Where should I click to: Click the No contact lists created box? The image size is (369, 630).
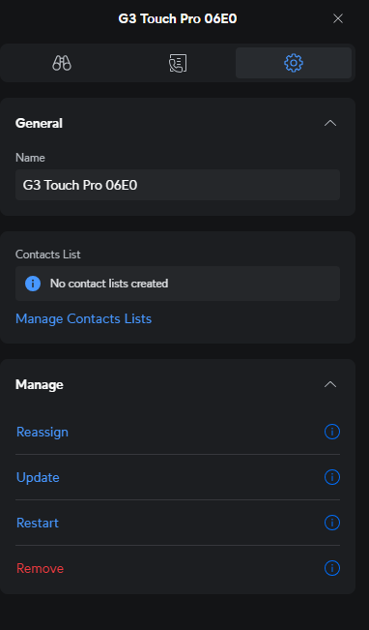(178, 284)
